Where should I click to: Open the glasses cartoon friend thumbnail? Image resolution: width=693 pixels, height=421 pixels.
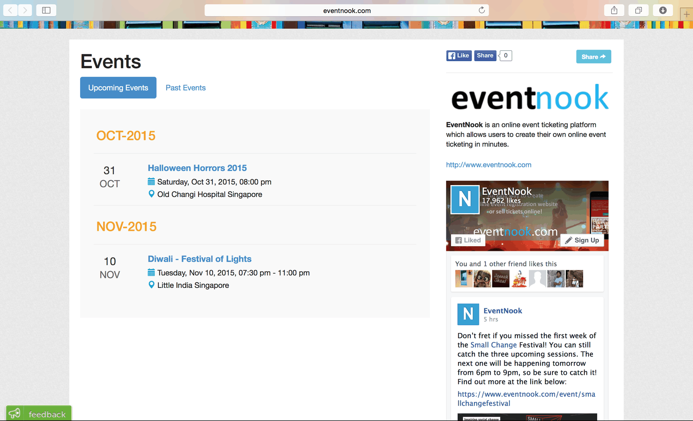click(x=482, y=279)
